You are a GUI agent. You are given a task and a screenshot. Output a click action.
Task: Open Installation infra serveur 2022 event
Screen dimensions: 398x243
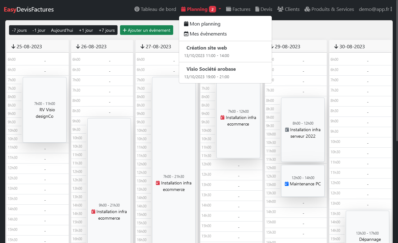pos(303,130)
